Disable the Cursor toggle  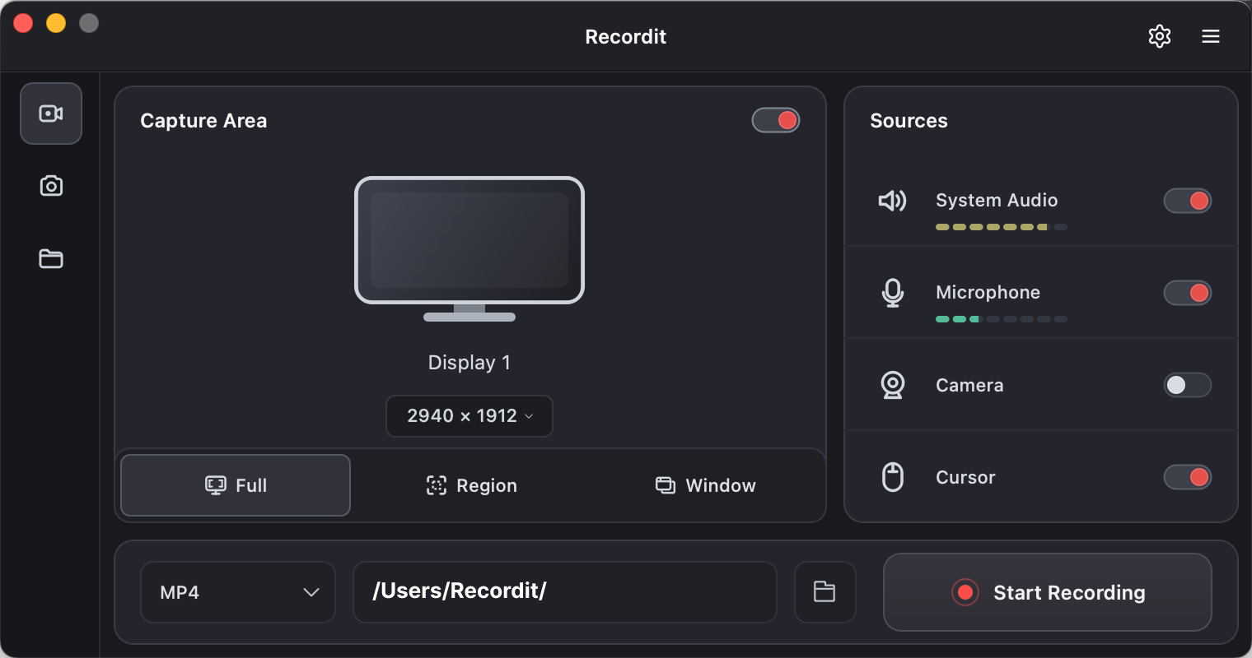pyautogui.click(x=1187, y=477)
